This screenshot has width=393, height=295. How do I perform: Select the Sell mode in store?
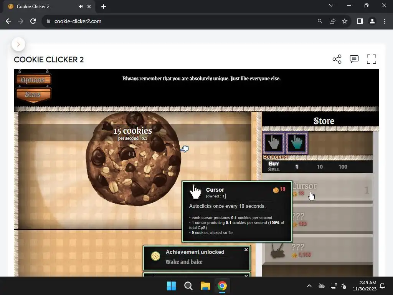(x=274, y=169)
